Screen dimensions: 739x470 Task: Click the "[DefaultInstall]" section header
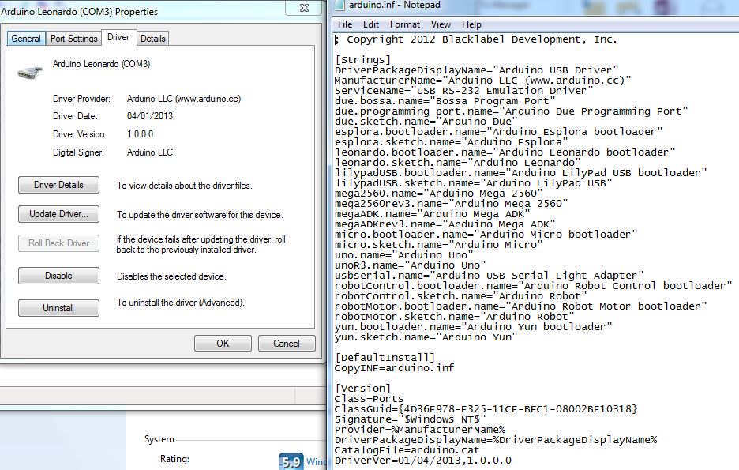pyautogui.click(x=385, y=358)
